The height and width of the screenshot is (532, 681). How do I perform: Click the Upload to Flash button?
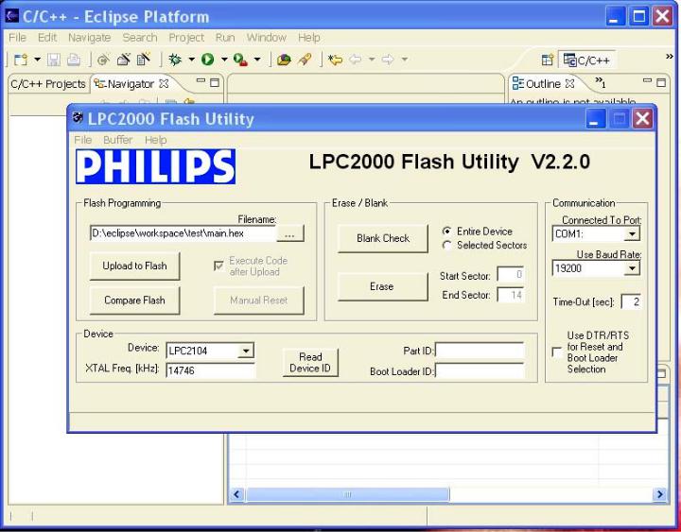coord(134,266)
